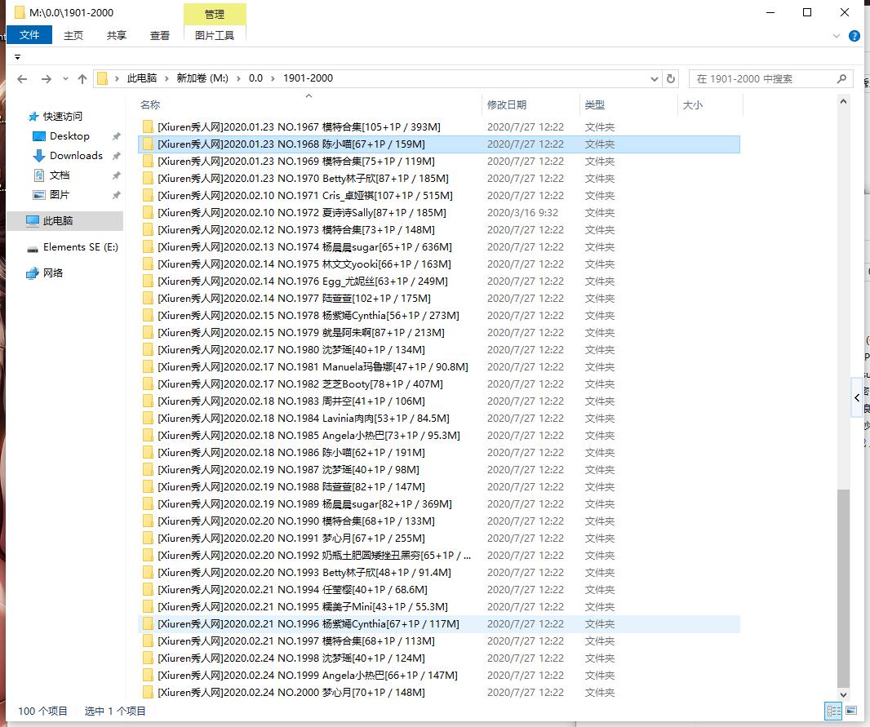Sort by the 修改日期 column header
870x727 pixels.
tap(530, 104)
